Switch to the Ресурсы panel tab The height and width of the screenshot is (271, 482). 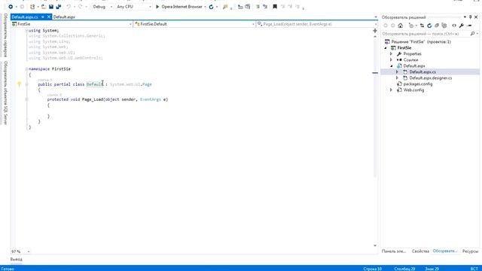[470, 251]
